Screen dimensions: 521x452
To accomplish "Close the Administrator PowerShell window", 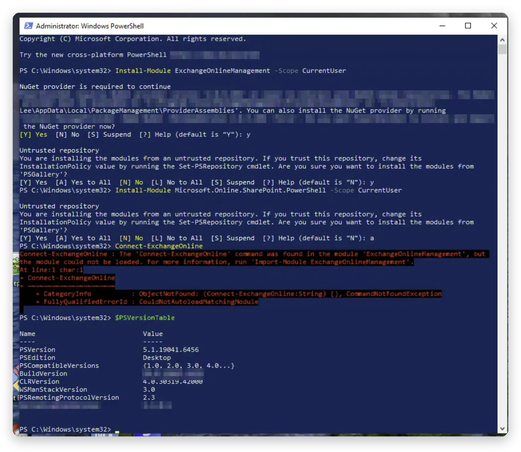I will (x=494, y=26).
